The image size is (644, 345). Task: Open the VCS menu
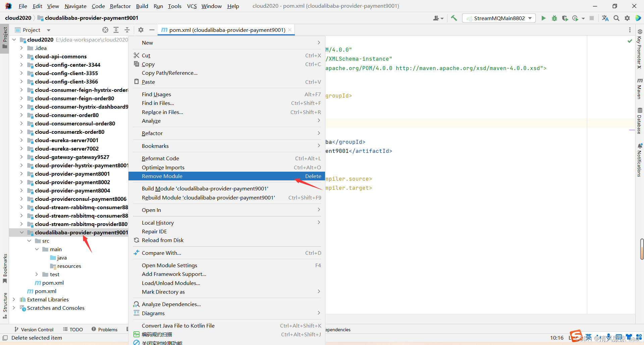[192, 6]
